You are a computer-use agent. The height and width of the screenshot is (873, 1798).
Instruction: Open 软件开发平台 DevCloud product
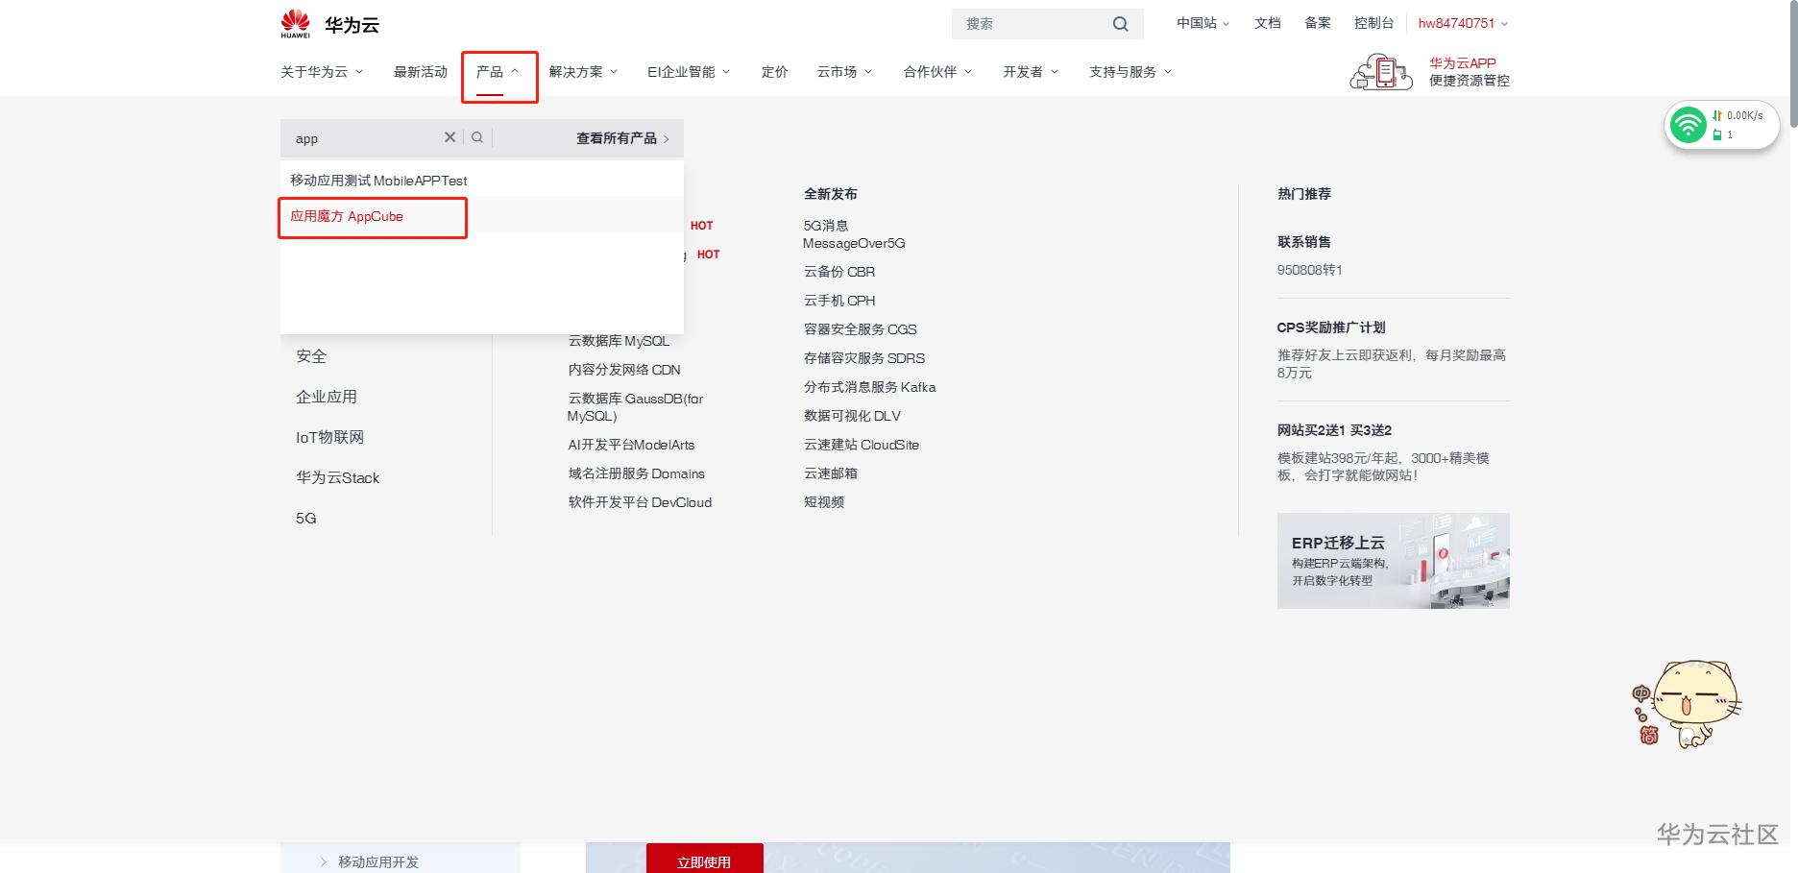[x=640, y=502]
